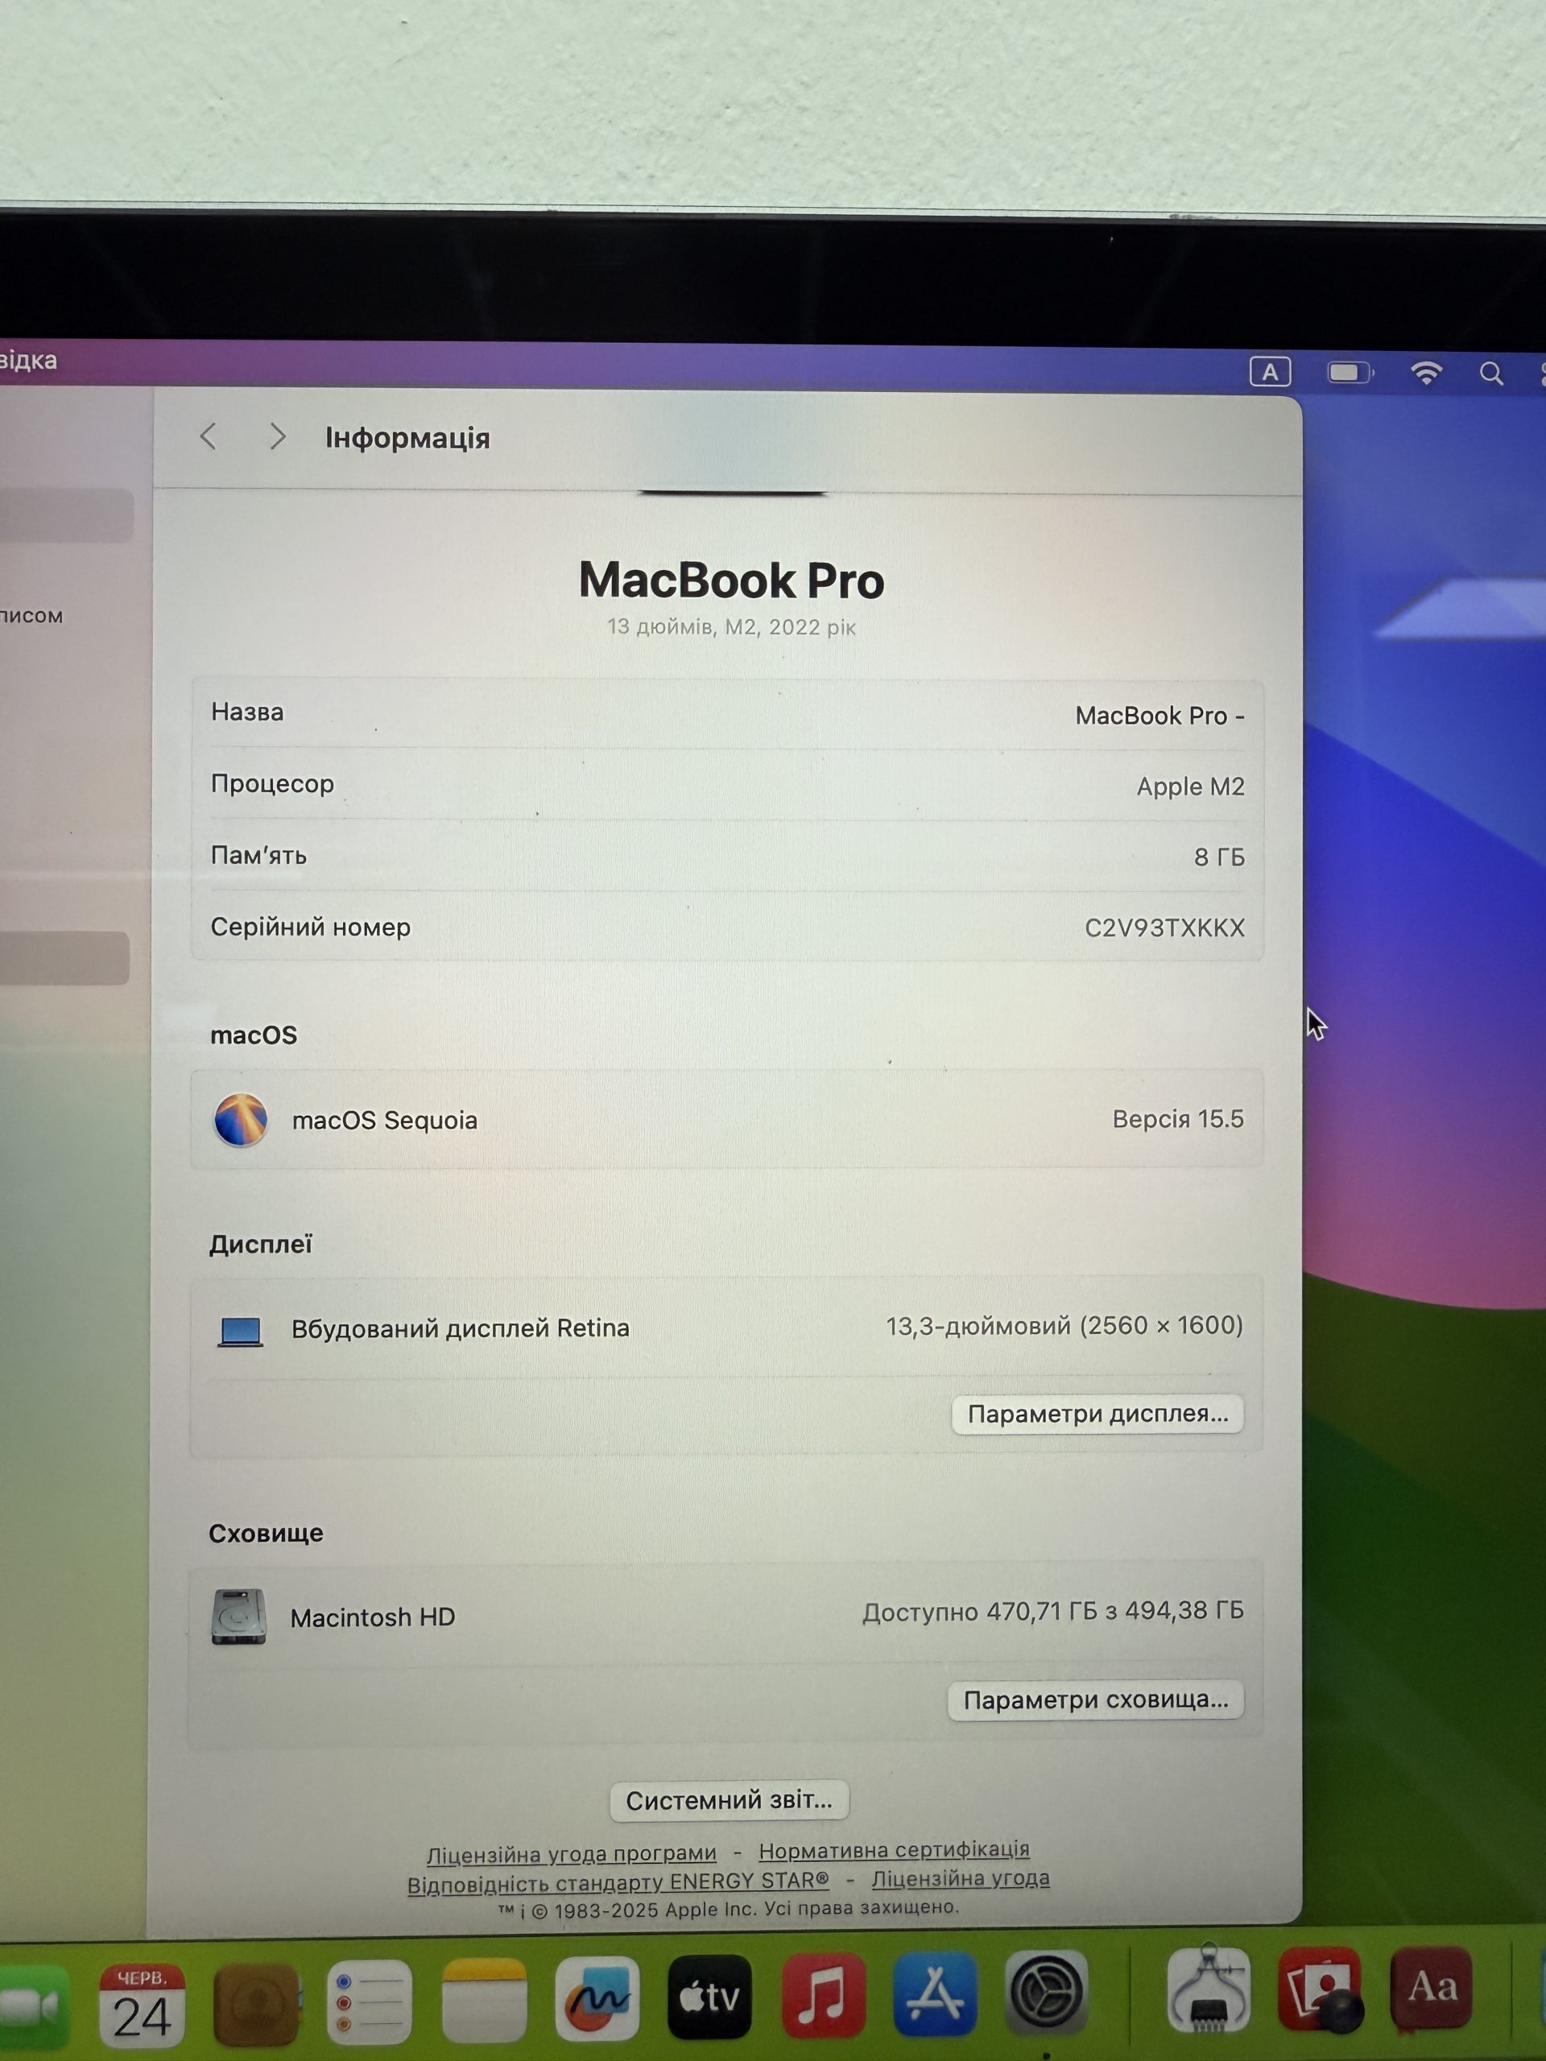Go forward with the right chevron
1546x2061 pixels.
pyautogui.click(x=277, y=436)
